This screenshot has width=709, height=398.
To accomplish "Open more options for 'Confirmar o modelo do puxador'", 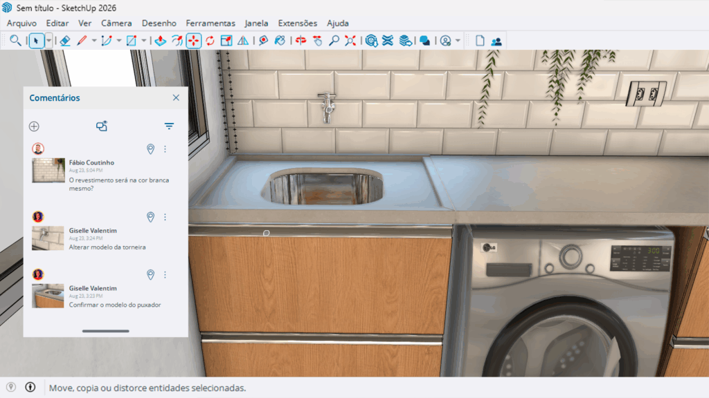I will (165, 275).
